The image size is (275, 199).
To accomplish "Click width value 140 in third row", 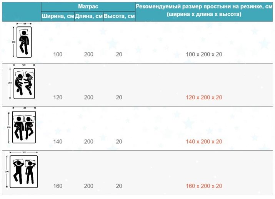I will pyautogui.click(x=58, y=141).
